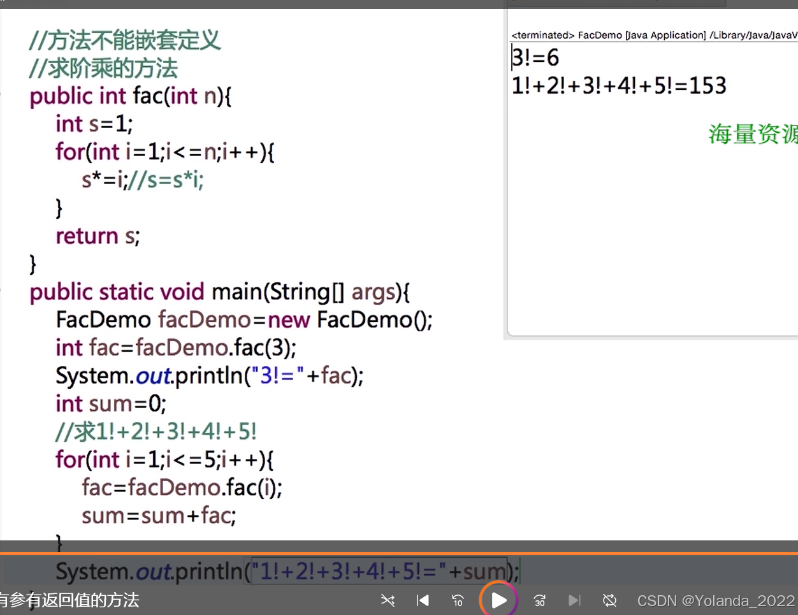Viewport: 798px width, 615px height.
Task: Click comment '//方法不能嵌套定义'
Action: pos(125,41)
